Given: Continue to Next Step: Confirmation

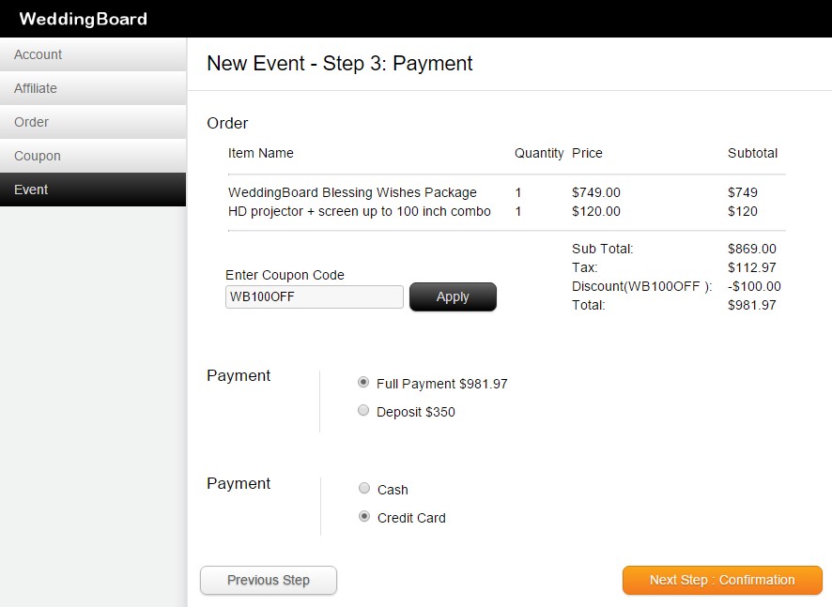Looking at the screenshot, I should pos(722,580).
